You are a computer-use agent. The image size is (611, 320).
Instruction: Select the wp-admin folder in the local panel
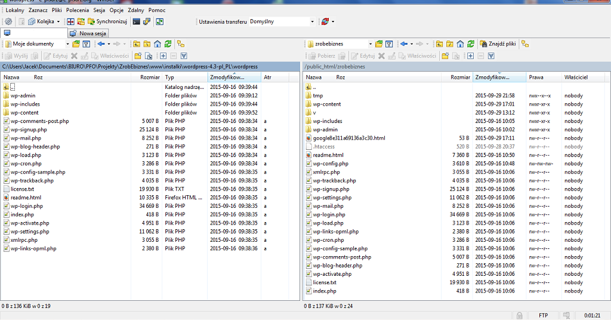coord(23,96)
